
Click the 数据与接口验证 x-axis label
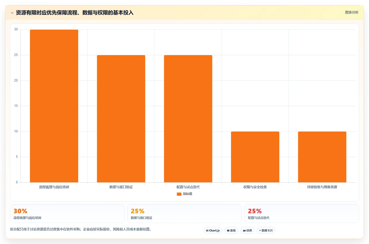[x=121, y=187]
